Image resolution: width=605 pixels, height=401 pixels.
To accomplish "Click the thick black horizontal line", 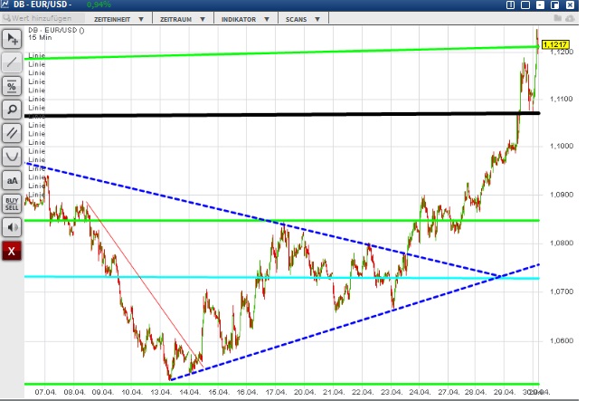I will [x=281, y=114].
